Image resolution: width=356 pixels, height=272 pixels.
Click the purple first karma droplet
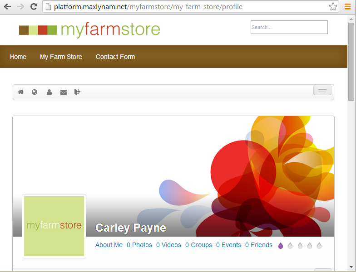281,246
